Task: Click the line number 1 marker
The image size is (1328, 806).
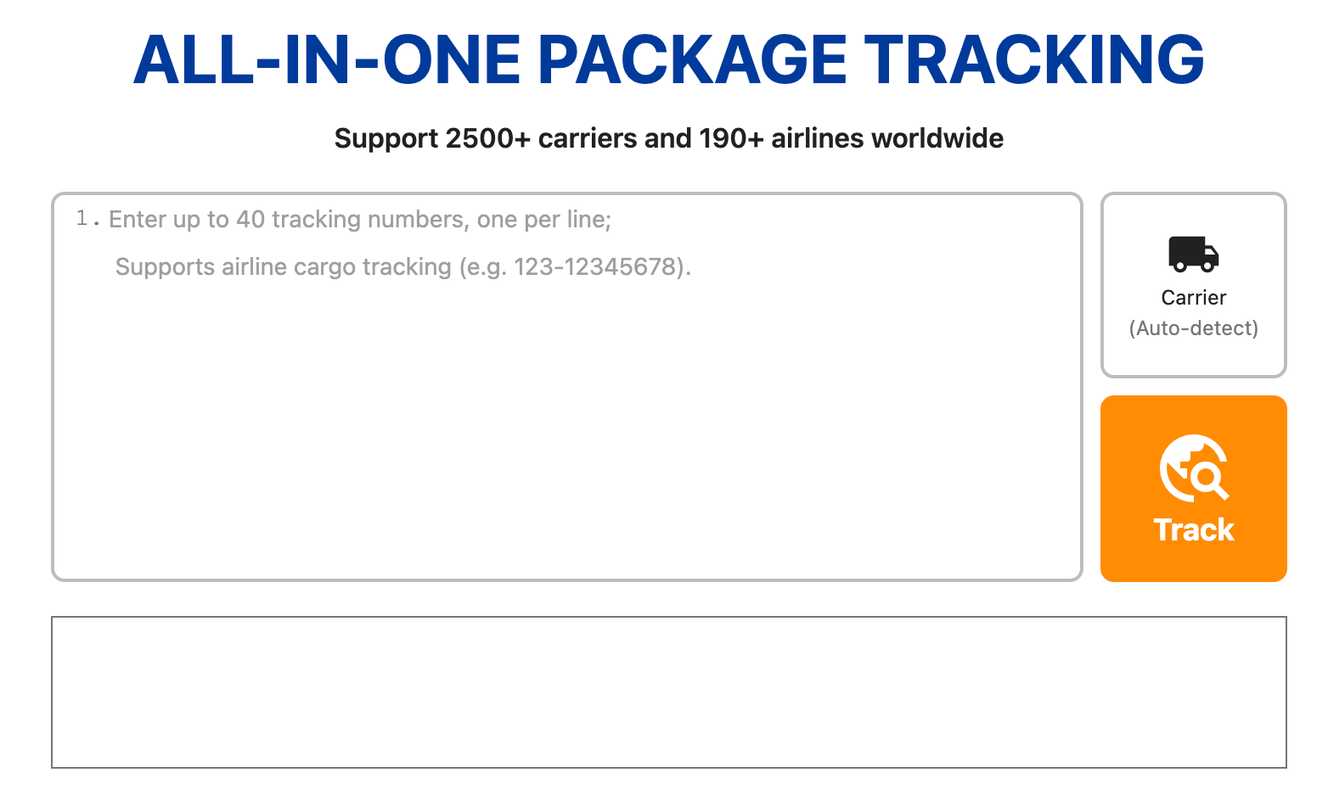Action: coord(82,219)
